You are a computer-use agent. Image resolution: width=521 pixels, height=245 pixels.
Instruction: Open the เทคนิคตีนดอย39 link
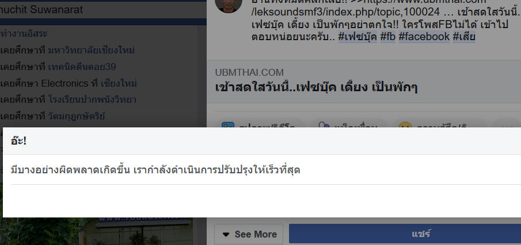(82, 67)
